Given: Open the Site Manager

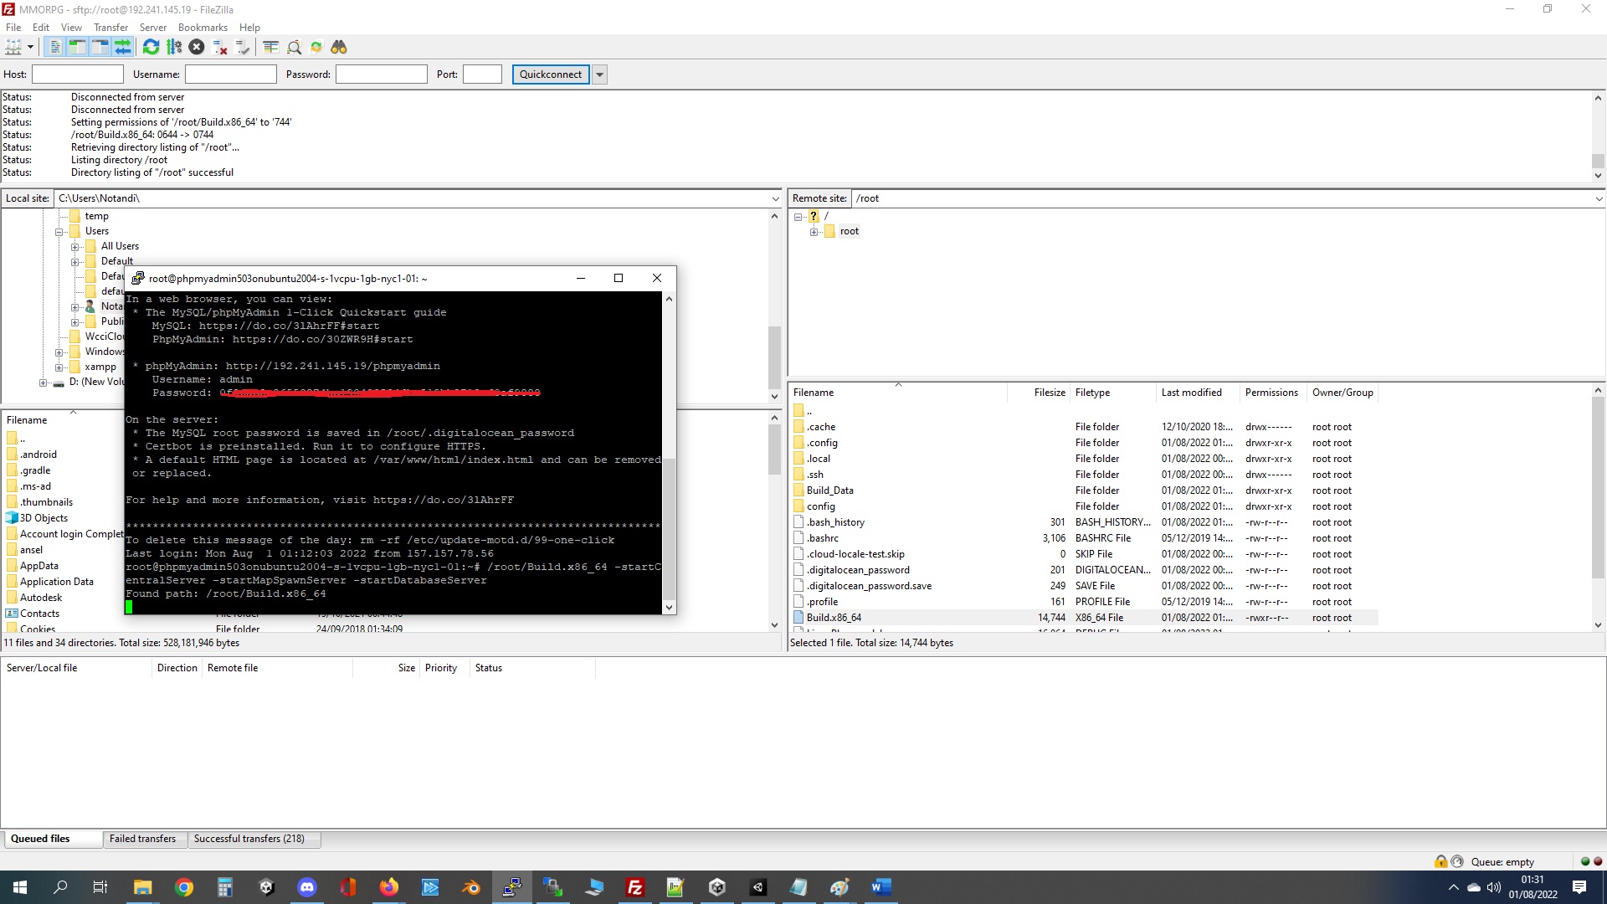Looking at the screenshot, I should point(14,47).
